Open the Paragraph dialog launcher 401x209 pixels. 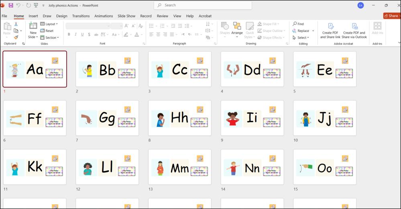(x=215, y=44)
